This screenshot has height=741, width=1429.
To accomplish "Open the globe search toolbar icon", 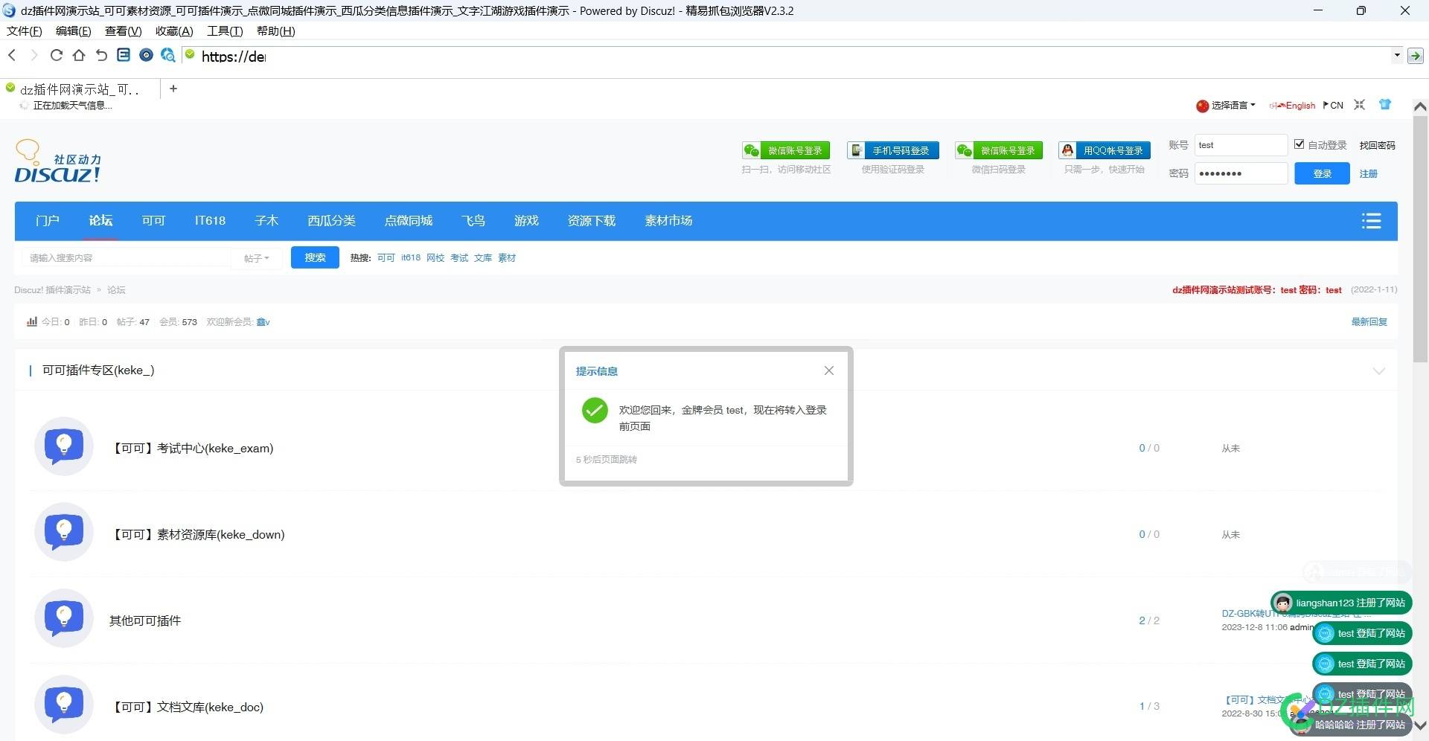I will (168, 55).
